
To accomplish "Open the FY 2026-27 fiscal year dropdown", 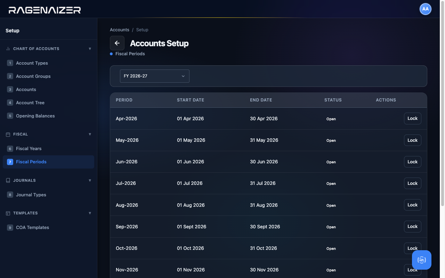I will click(x=155, y=76).
